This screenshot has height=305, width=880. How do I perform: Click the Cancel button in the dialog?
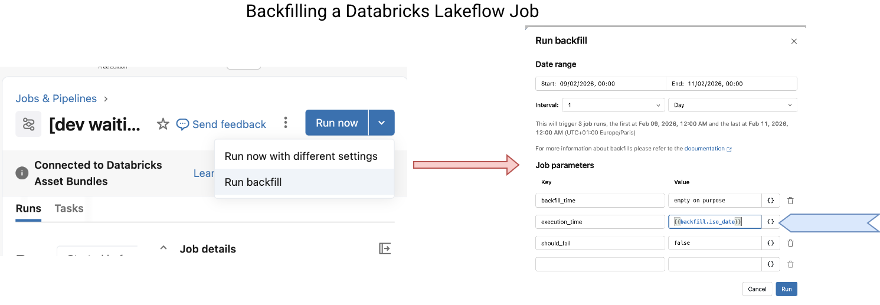click(x=757, y=289)
